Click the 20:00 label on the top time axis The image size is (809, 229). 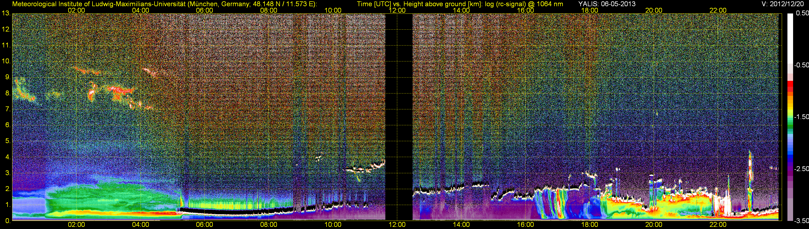654,10
